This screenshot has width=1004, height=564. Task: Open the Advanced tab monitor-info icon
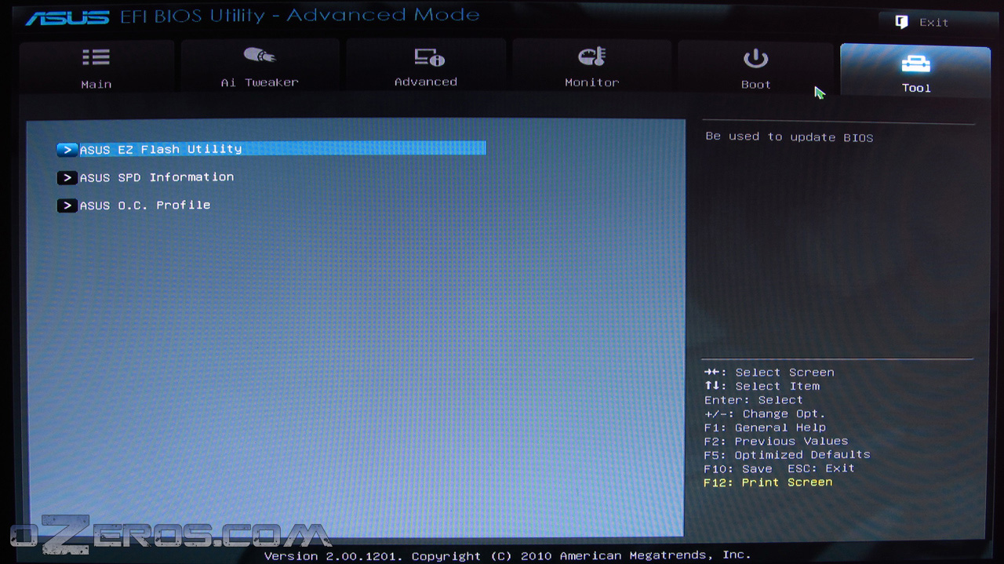pos(429,56)
